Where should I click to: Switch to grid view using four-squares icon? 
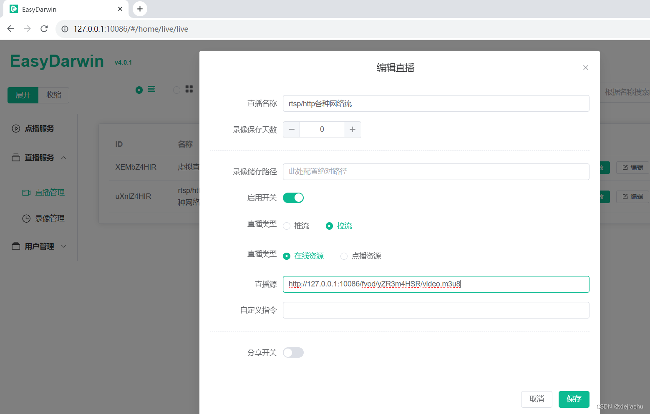189,89
